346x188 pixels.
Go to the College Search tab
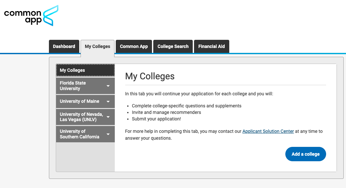(173, 46)
